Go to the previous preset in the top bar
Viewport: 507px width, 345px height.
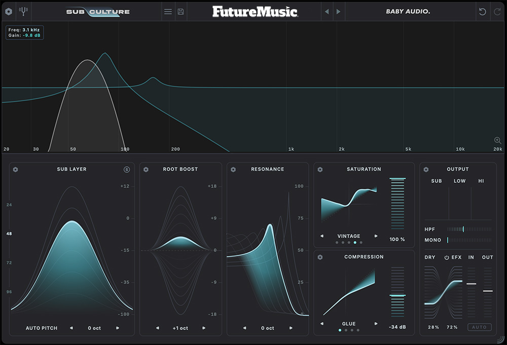point(327,12)
